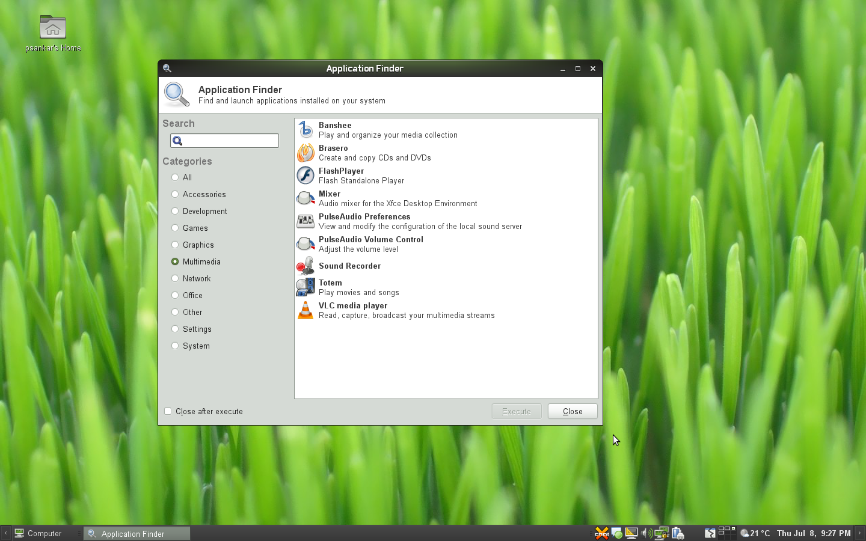Select the Sound Recorder icon
The image size is (866, 541).
(x=305, y=266)
